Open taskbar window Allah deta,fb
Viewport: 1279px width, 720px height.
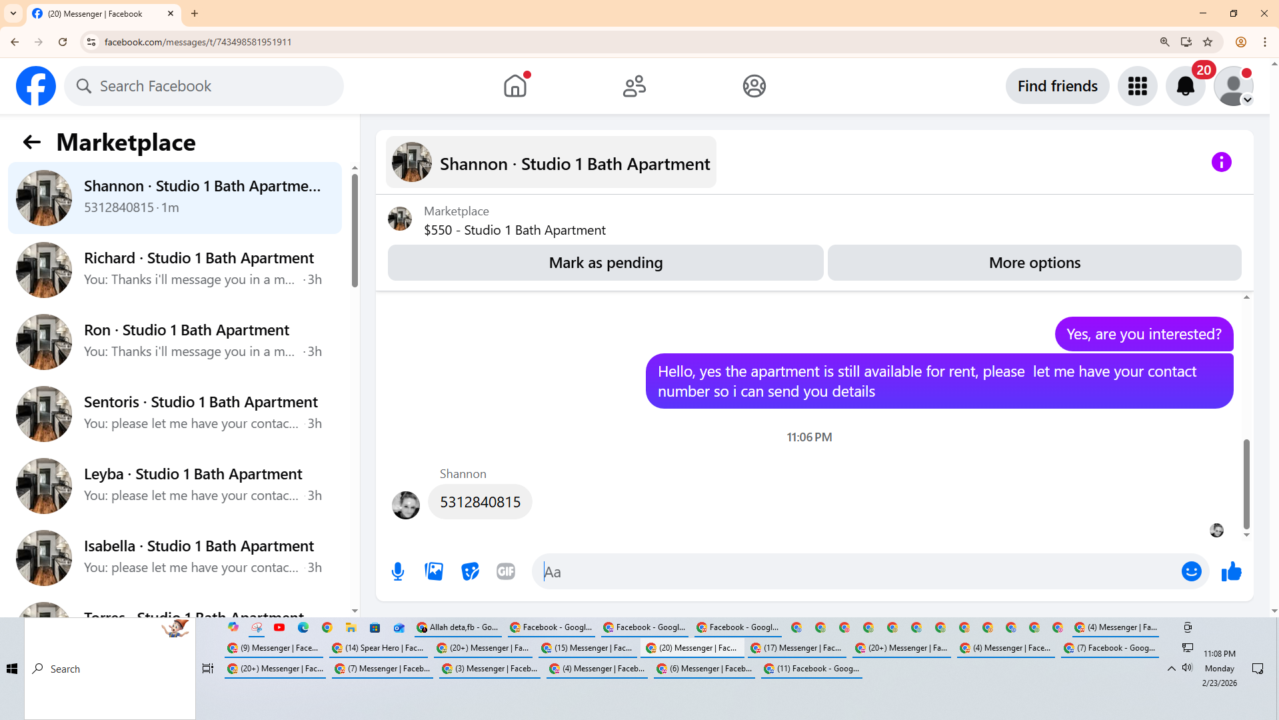pyautogui.click(x=457, y=627)
